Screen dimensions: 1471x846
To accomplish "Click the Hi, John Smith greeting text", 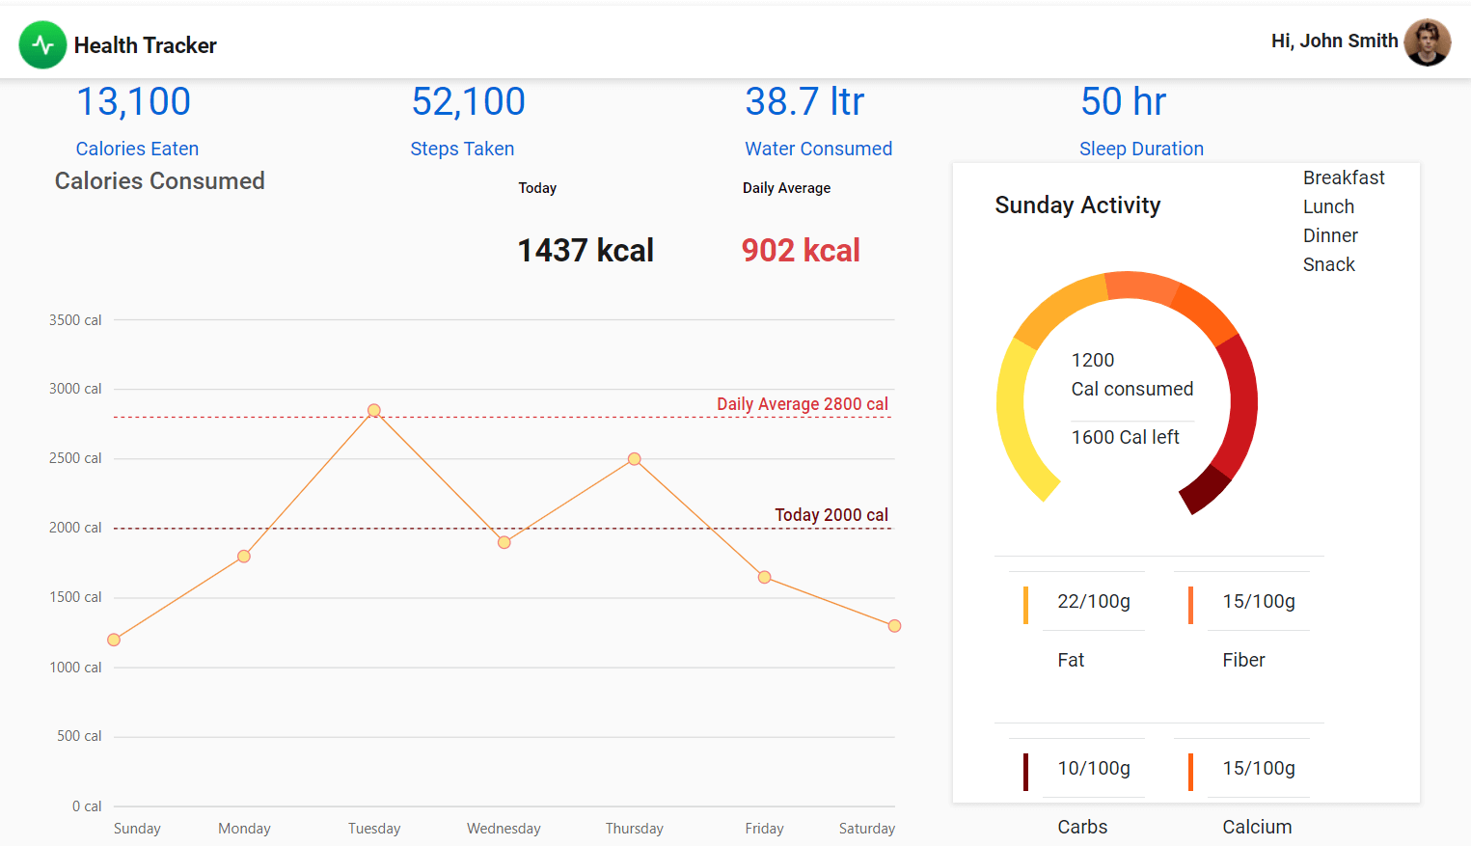I will click(x=1334, y=41).
